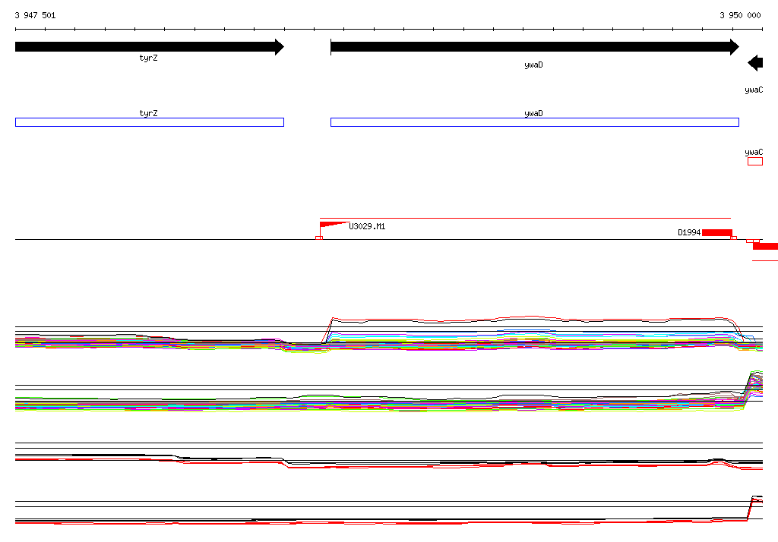Click the '3 950 000' coordinate label

click(x=740, y=15)
